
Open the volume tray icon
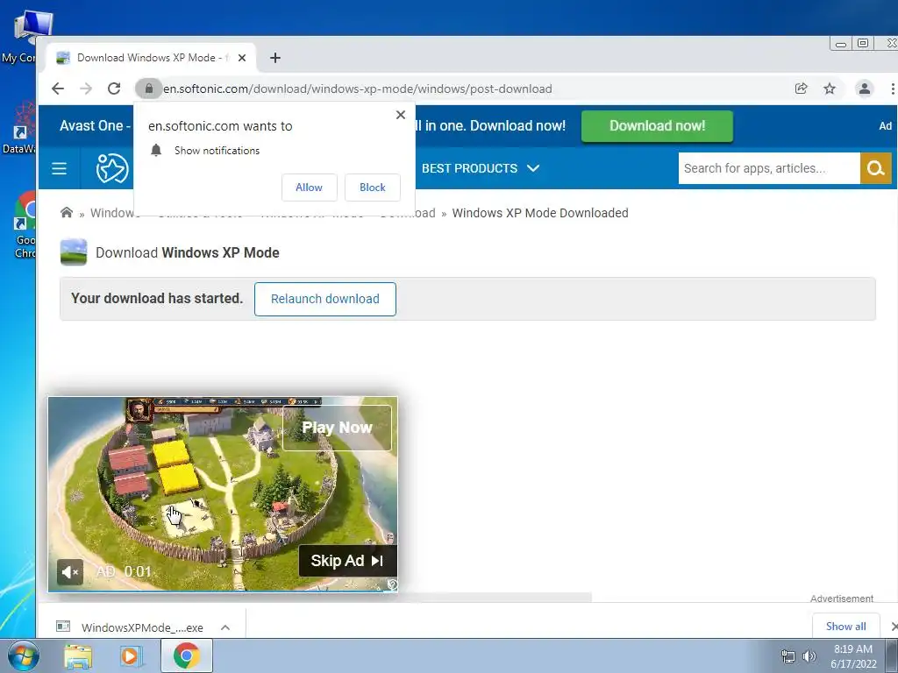pyautogui.click(x=809, y=656)
